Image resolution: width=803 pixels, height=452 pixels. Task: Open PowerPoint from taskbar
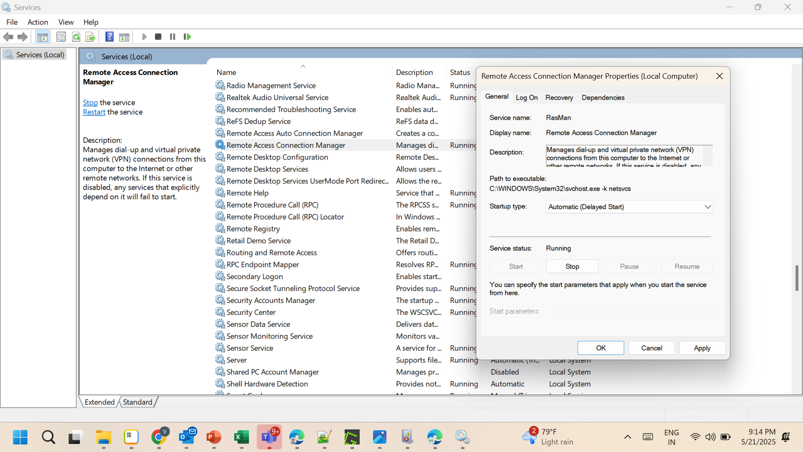click(x=214, y=437)
